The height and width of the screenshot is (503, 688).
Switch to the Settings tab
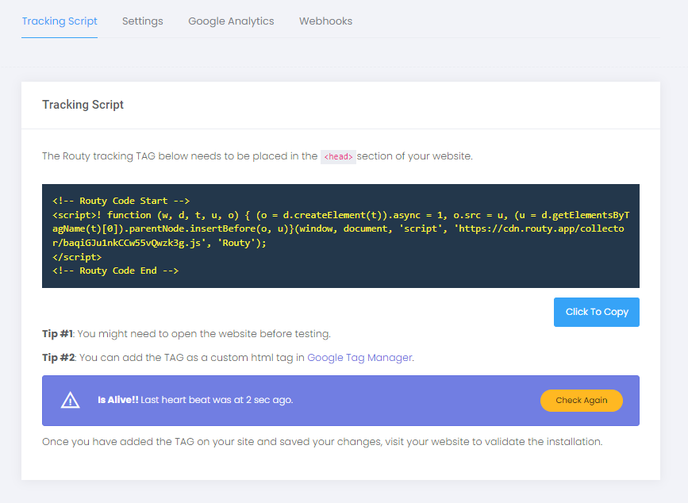[143, 21]
